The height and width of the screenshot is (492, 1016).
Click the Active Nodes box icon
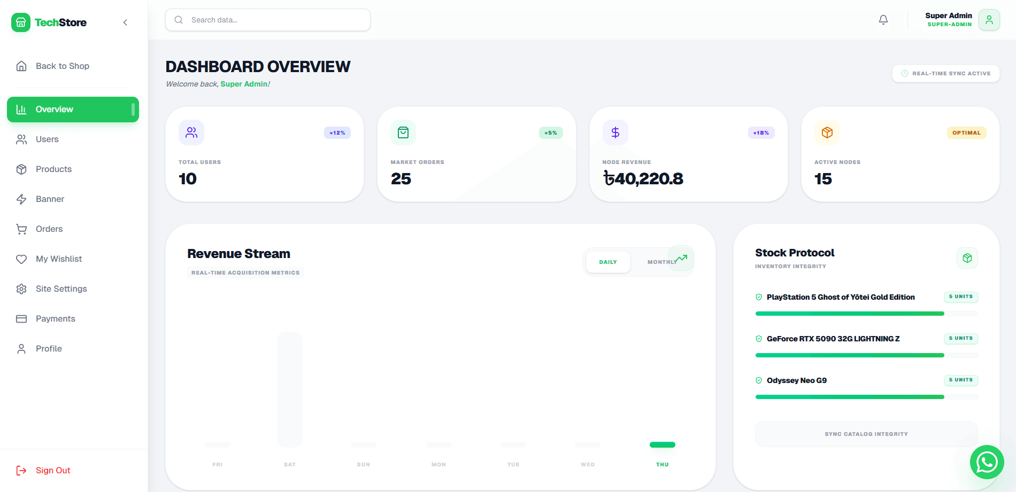pos(827,132)
